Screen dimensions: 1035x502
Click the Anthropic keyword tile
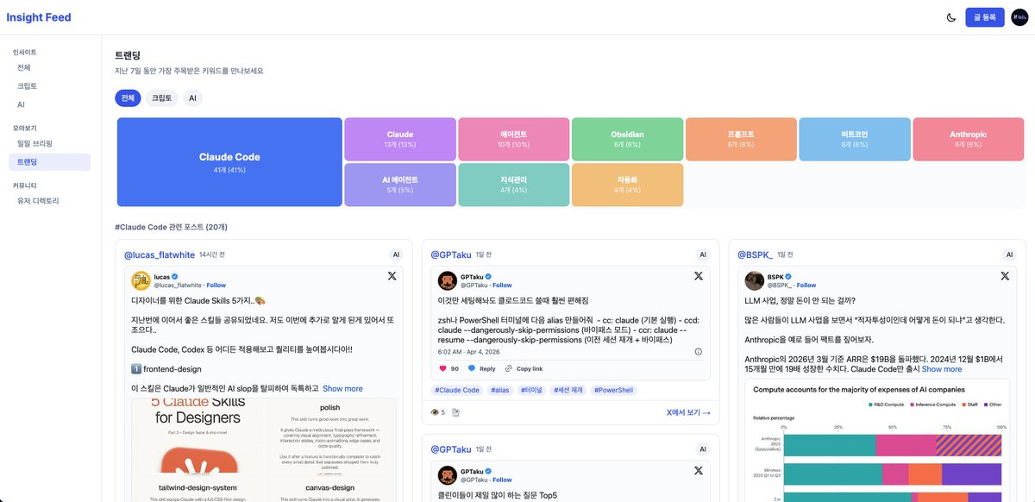pyautogui.click(x=968, y=139)
